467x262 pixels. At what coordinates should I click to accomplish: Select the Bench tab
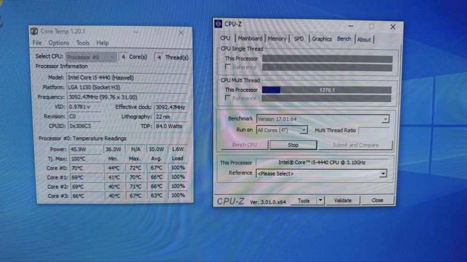[344, 39]
